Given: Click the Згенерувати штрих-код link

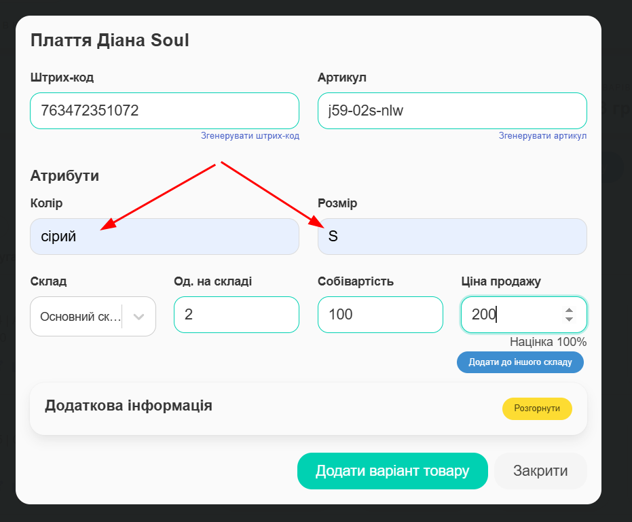Looking at the screenshot, I should pos(250,136).
